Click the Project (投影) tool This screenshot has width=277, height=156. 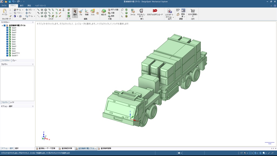pos(111,16)
